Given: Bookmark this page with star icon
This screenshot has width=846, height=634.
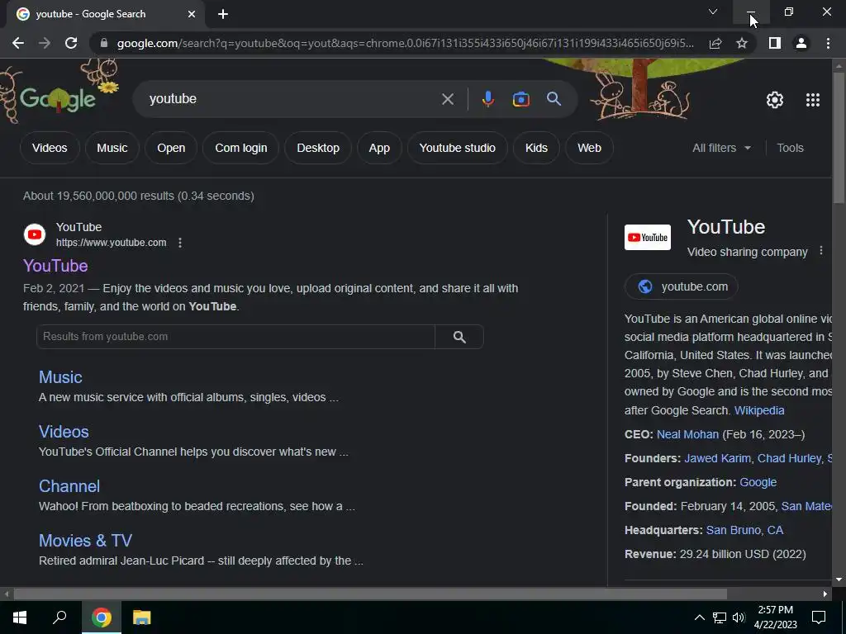Looking at the screenshot, I should [x=742, y=43].
